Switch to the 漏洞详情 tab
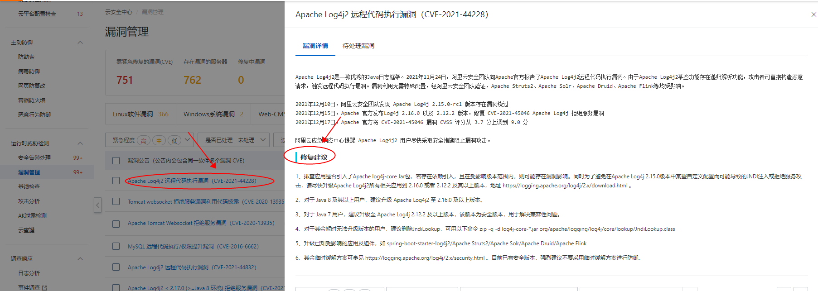 (x=315, y=46)
